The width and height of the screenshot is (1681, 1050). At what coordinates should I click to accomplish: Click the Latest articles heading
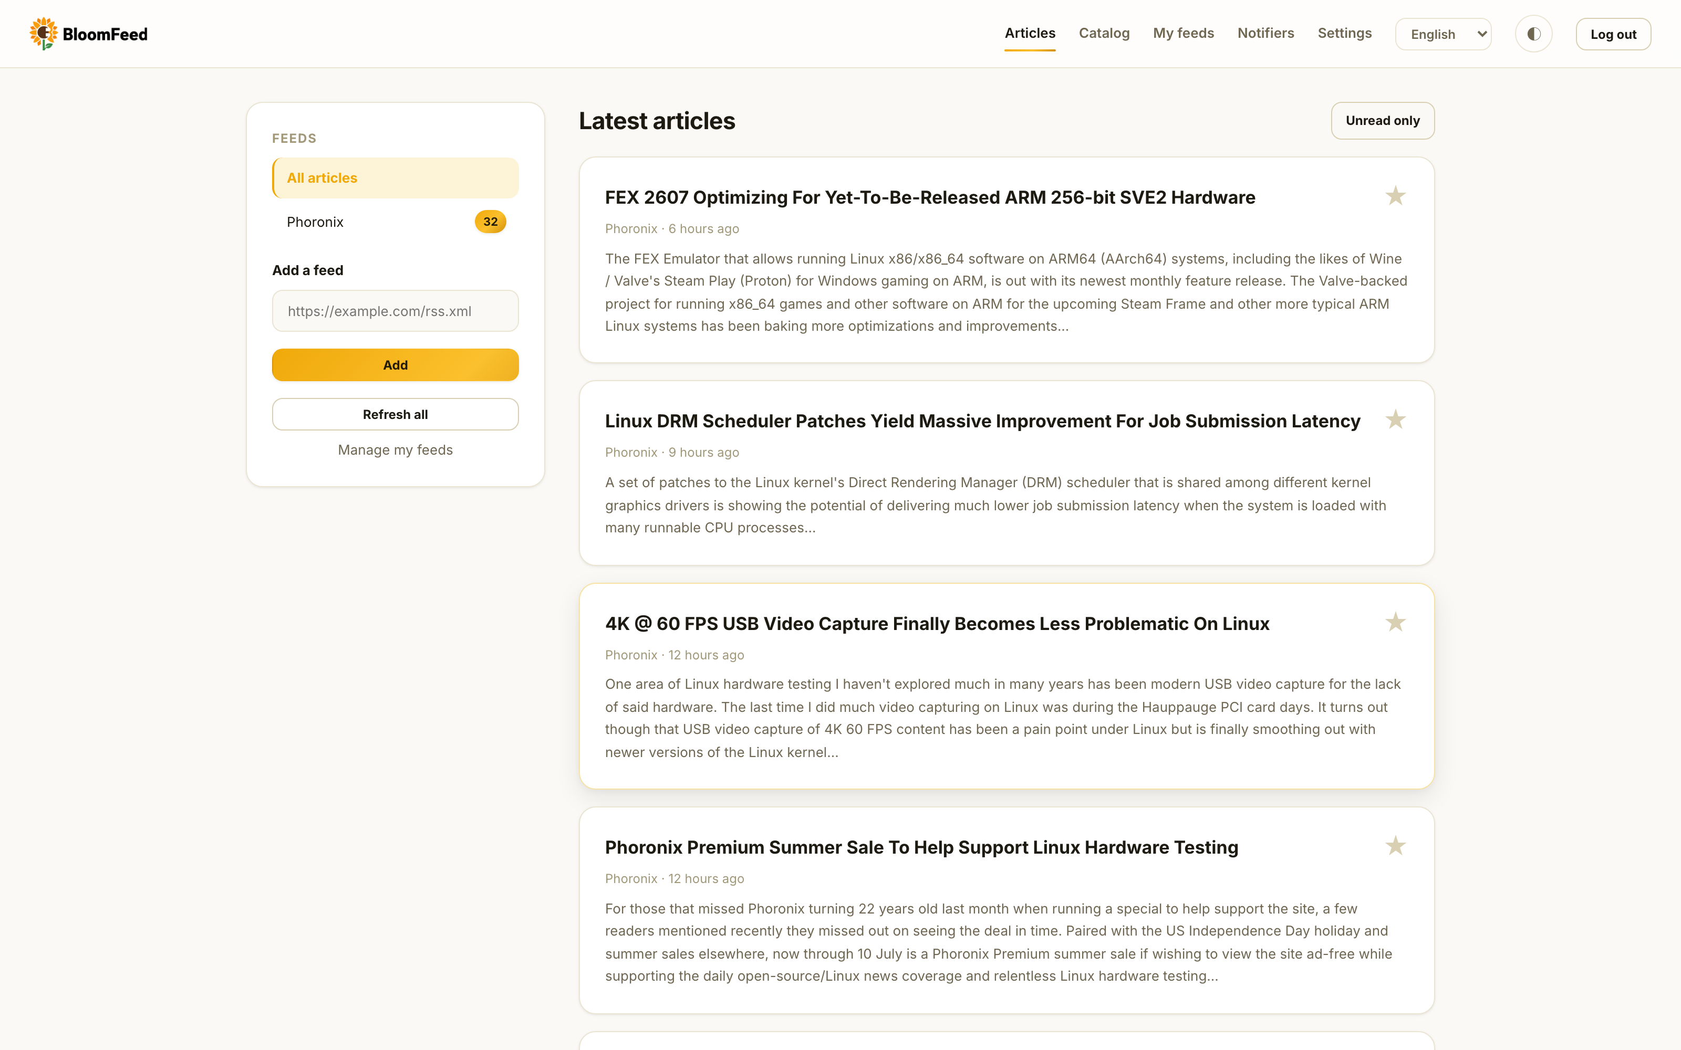point(657,121)
